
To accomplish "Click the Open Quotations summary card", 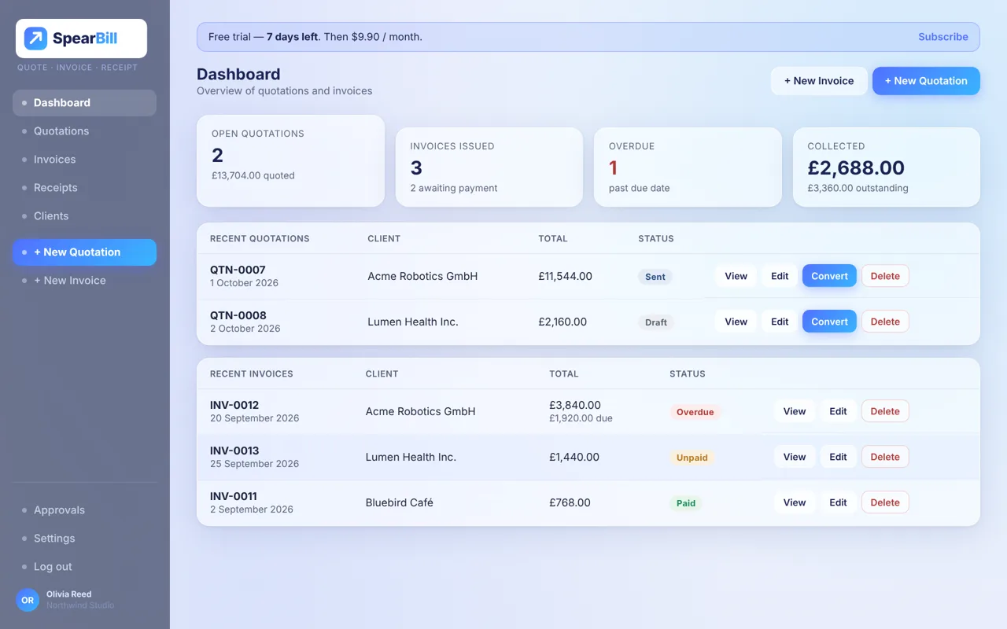I will pyautogui.click(x=290, y=161).
